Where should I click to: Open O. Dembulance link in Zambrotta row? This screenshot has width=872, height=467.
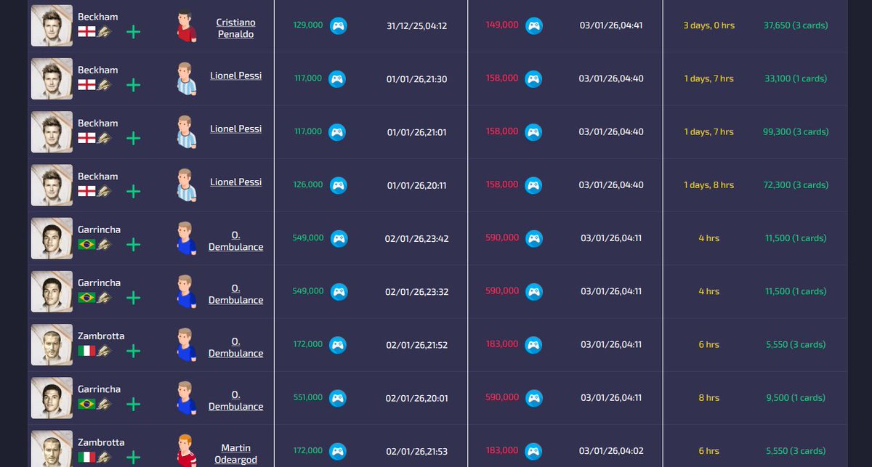236,347
